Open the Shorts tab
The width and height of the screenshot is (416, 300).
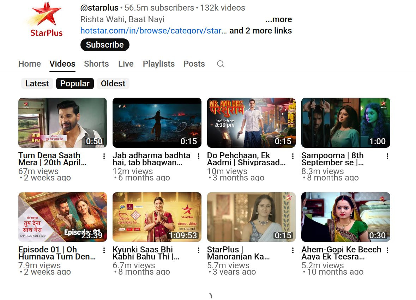[96, 64]
